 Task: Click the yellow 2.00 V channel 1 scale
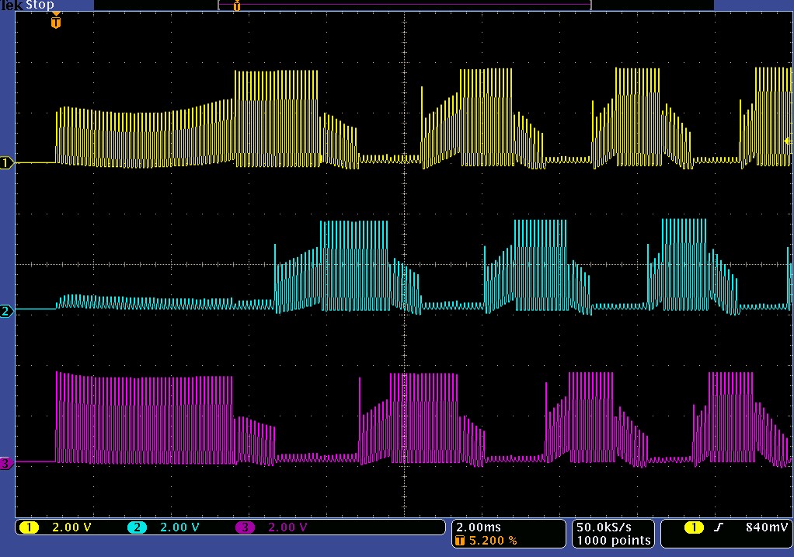point(71,527)
